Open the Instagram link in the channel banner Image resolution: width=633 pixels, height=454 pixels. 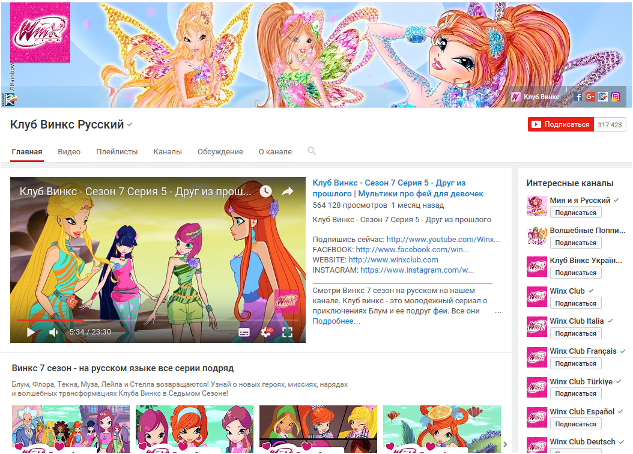[615, 97]
